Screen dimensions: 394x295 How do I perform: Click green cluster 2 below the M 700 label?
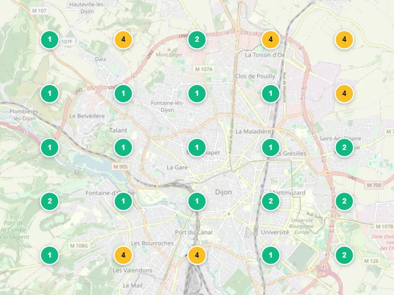(344, 201)
